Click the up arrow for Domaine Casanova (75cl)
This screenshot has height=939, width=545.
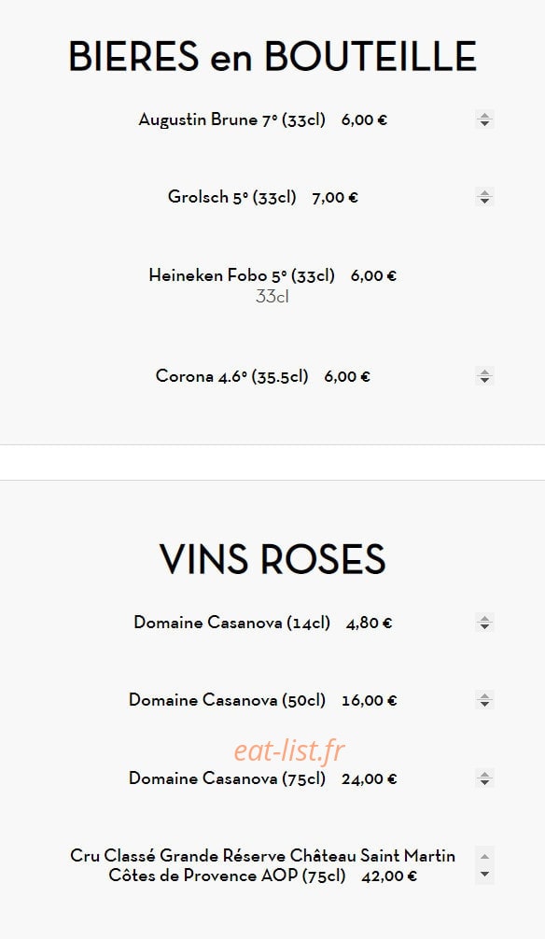(x=484, y=774)
